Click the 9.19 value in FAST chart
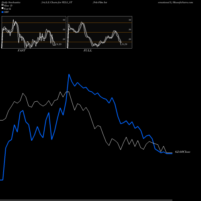 [59, 44]
